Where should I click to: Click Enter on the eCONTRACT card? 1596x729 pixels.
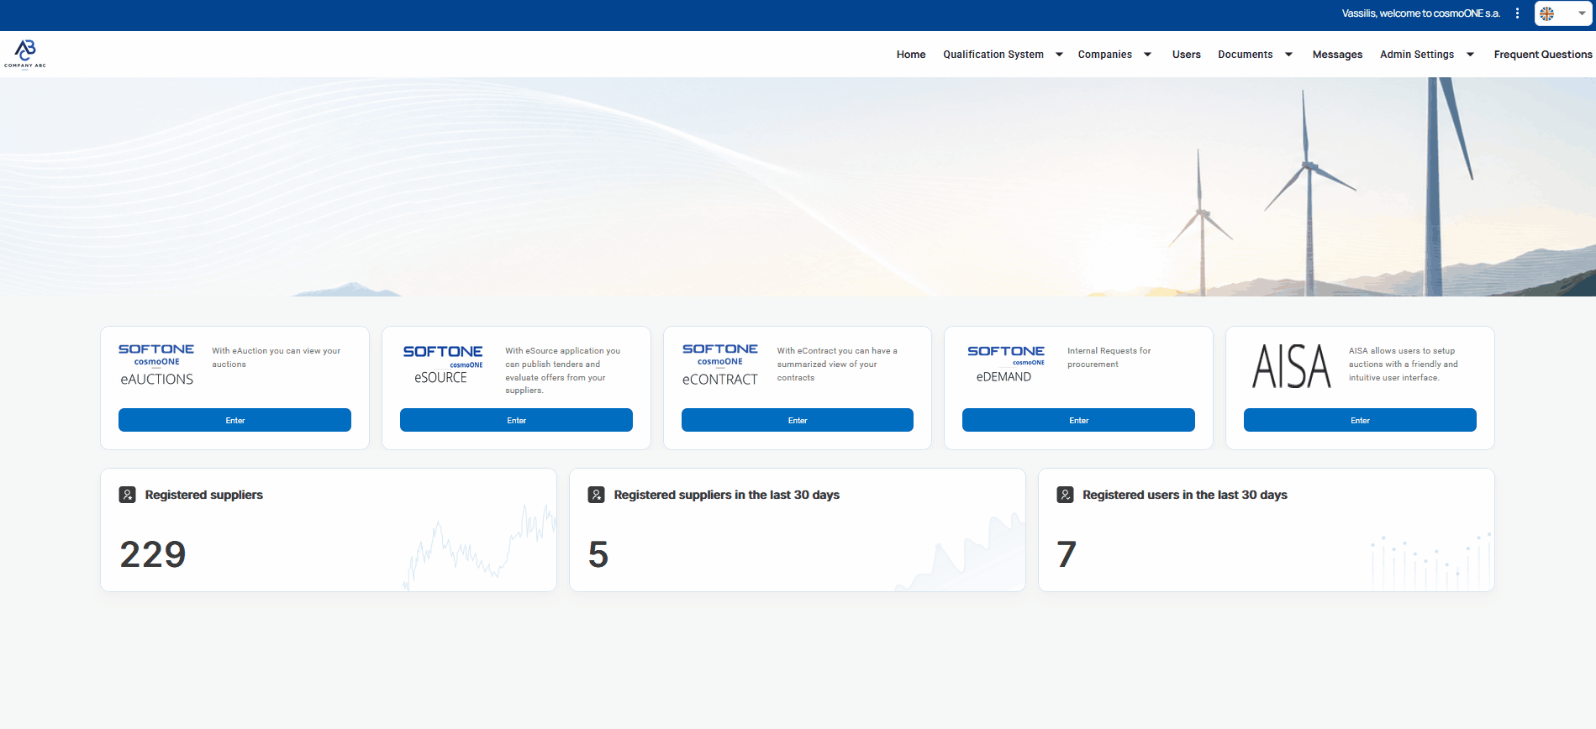click(x=798, y=420)
